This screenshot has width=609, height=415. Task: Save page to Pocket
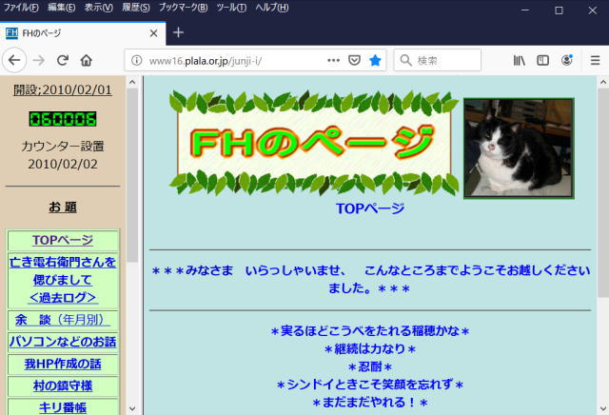[354, 60]
